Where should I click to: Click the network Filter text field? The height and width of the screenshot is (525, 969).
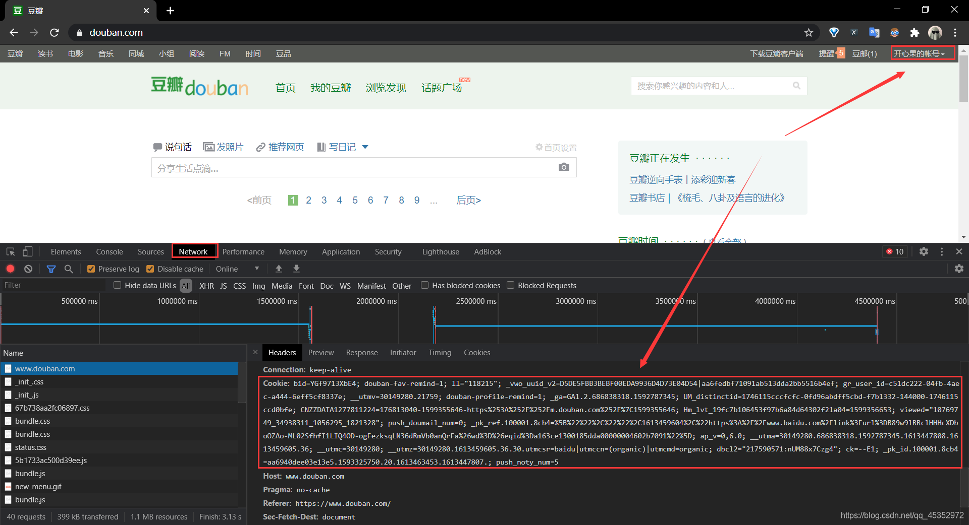(x=54, y=285)
